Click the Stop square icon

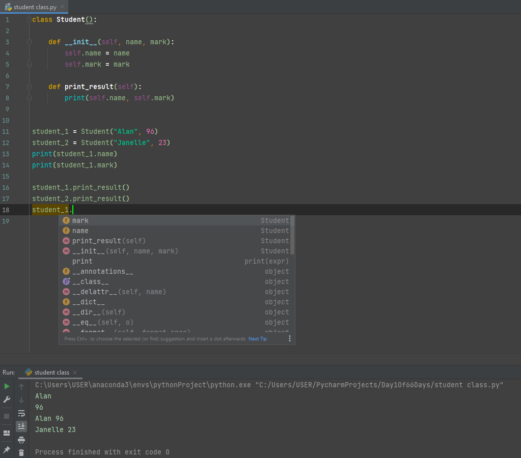pos(7,416)
